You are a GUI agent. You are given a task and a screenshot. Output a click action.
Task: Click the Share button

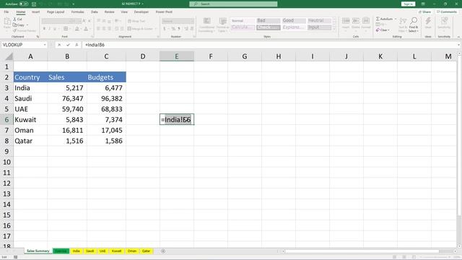tap(425, 12)
